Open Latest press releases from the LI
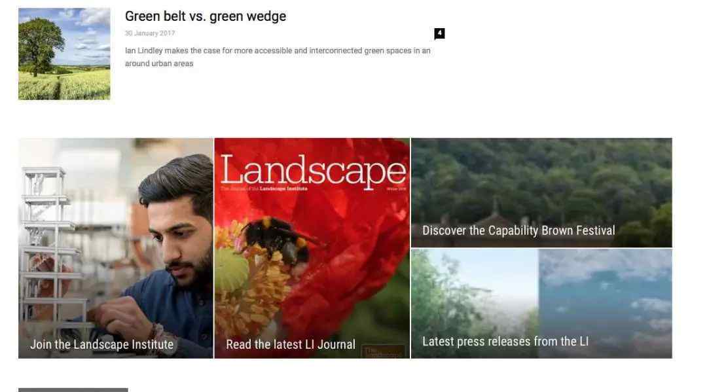 [505, 342]
